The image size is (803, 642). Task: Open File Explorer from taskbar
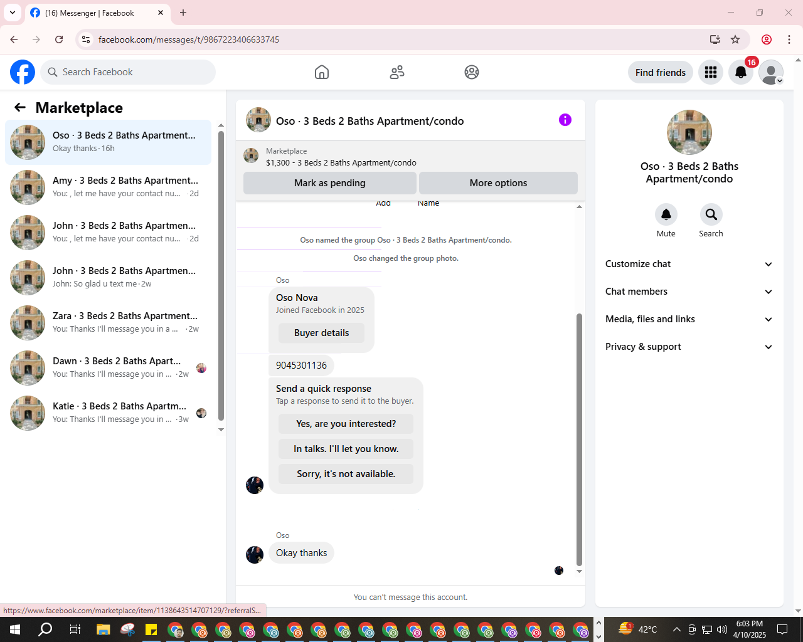click(x=104, y=629)
